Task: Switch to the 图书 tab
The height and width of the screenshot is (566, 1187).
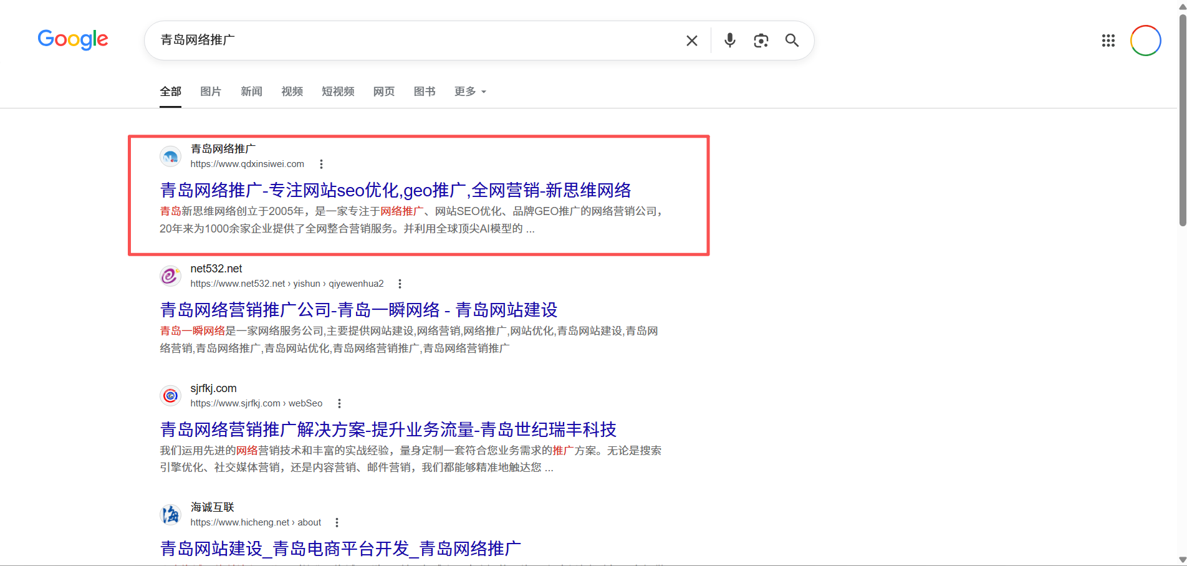Action: pos(425,92)
